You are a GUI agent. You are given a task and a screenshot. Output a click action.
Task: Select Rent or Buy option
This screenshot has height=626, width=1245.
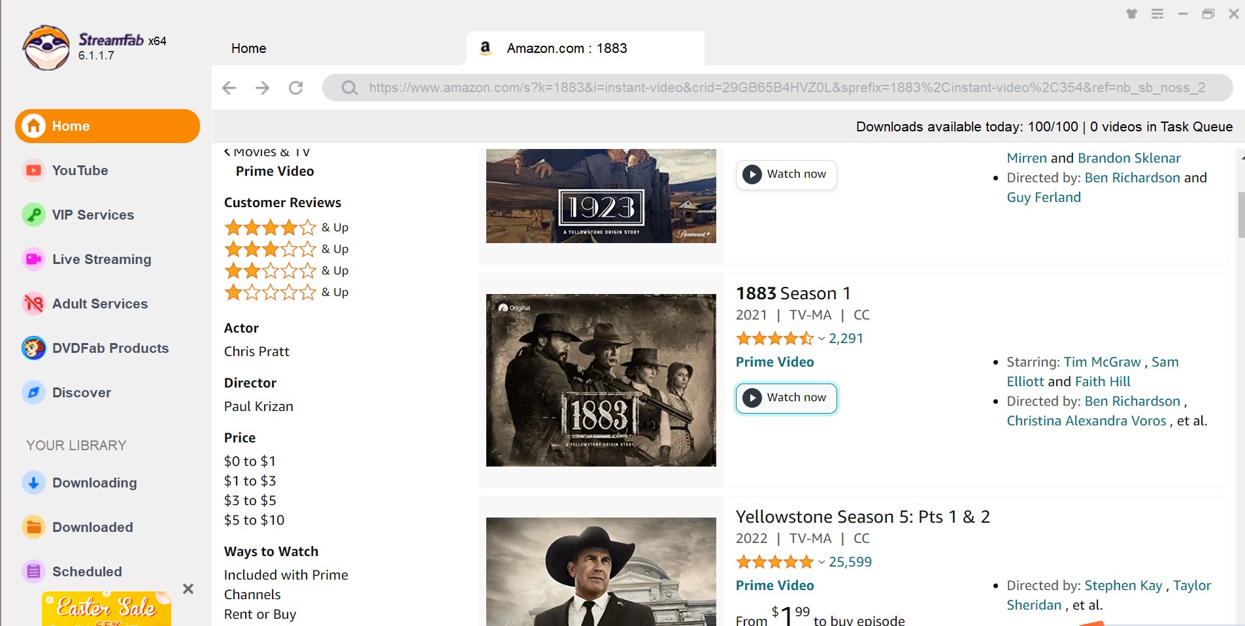coord(260,614)
